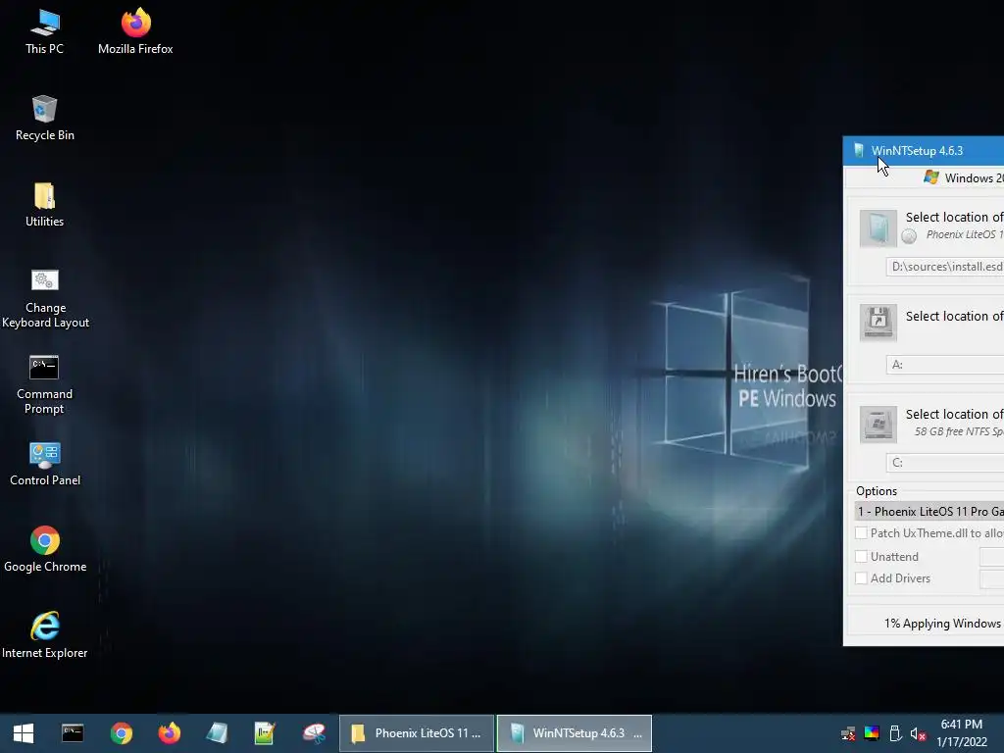Viewport: 1004px width, 753px height.
Task: Click the boot drive floppy icon
Action: click(x=878, y=322)
